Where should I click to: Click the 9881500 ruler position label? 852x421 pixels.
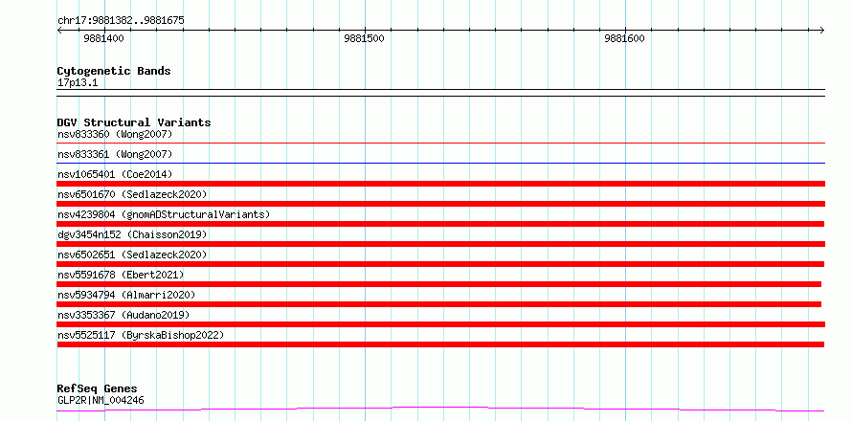pos(364,38)
